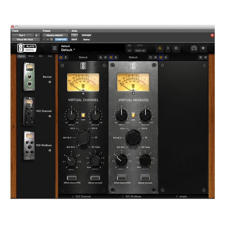Open the insert position 'a' selector

tap(37, 35)
